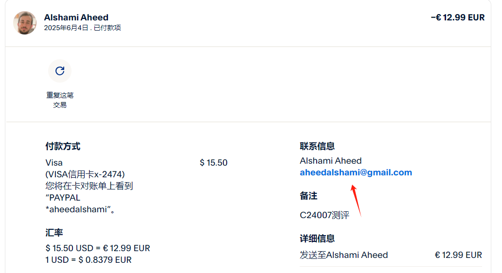Click the −€12.99 EUR total in header
Viewport: 502px width, 273px height.
coord(457,17)
